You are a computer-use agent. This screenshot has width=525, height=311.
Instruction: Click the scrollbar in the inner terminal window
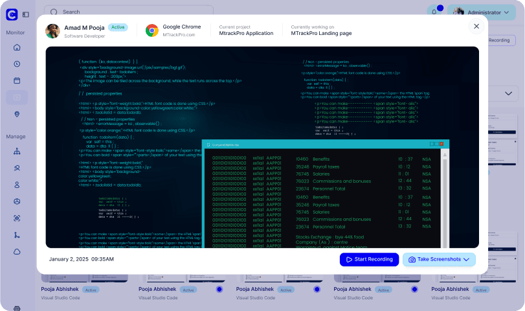point(445,200)
